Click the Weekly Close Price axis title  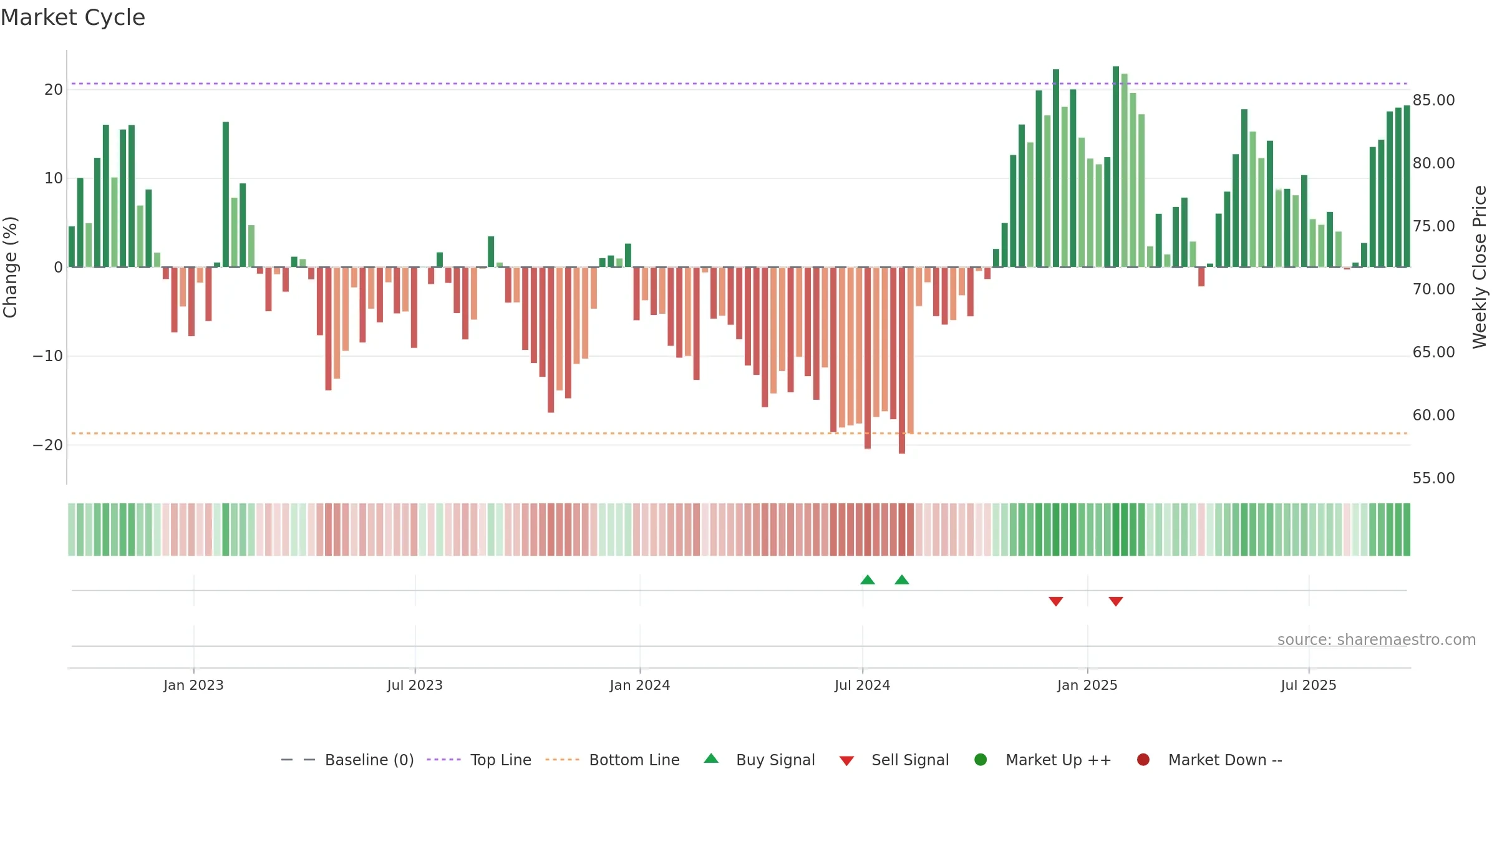point(1480,267)
